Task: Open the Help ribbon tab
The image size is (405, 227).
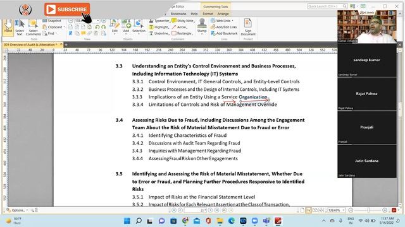Action: [x=194, y=14]
